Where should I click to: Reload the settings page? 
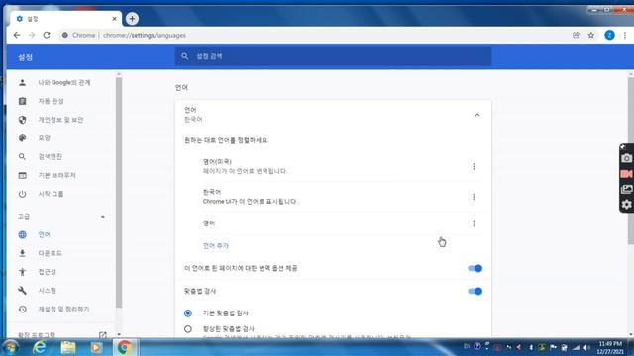coord(47,36)
